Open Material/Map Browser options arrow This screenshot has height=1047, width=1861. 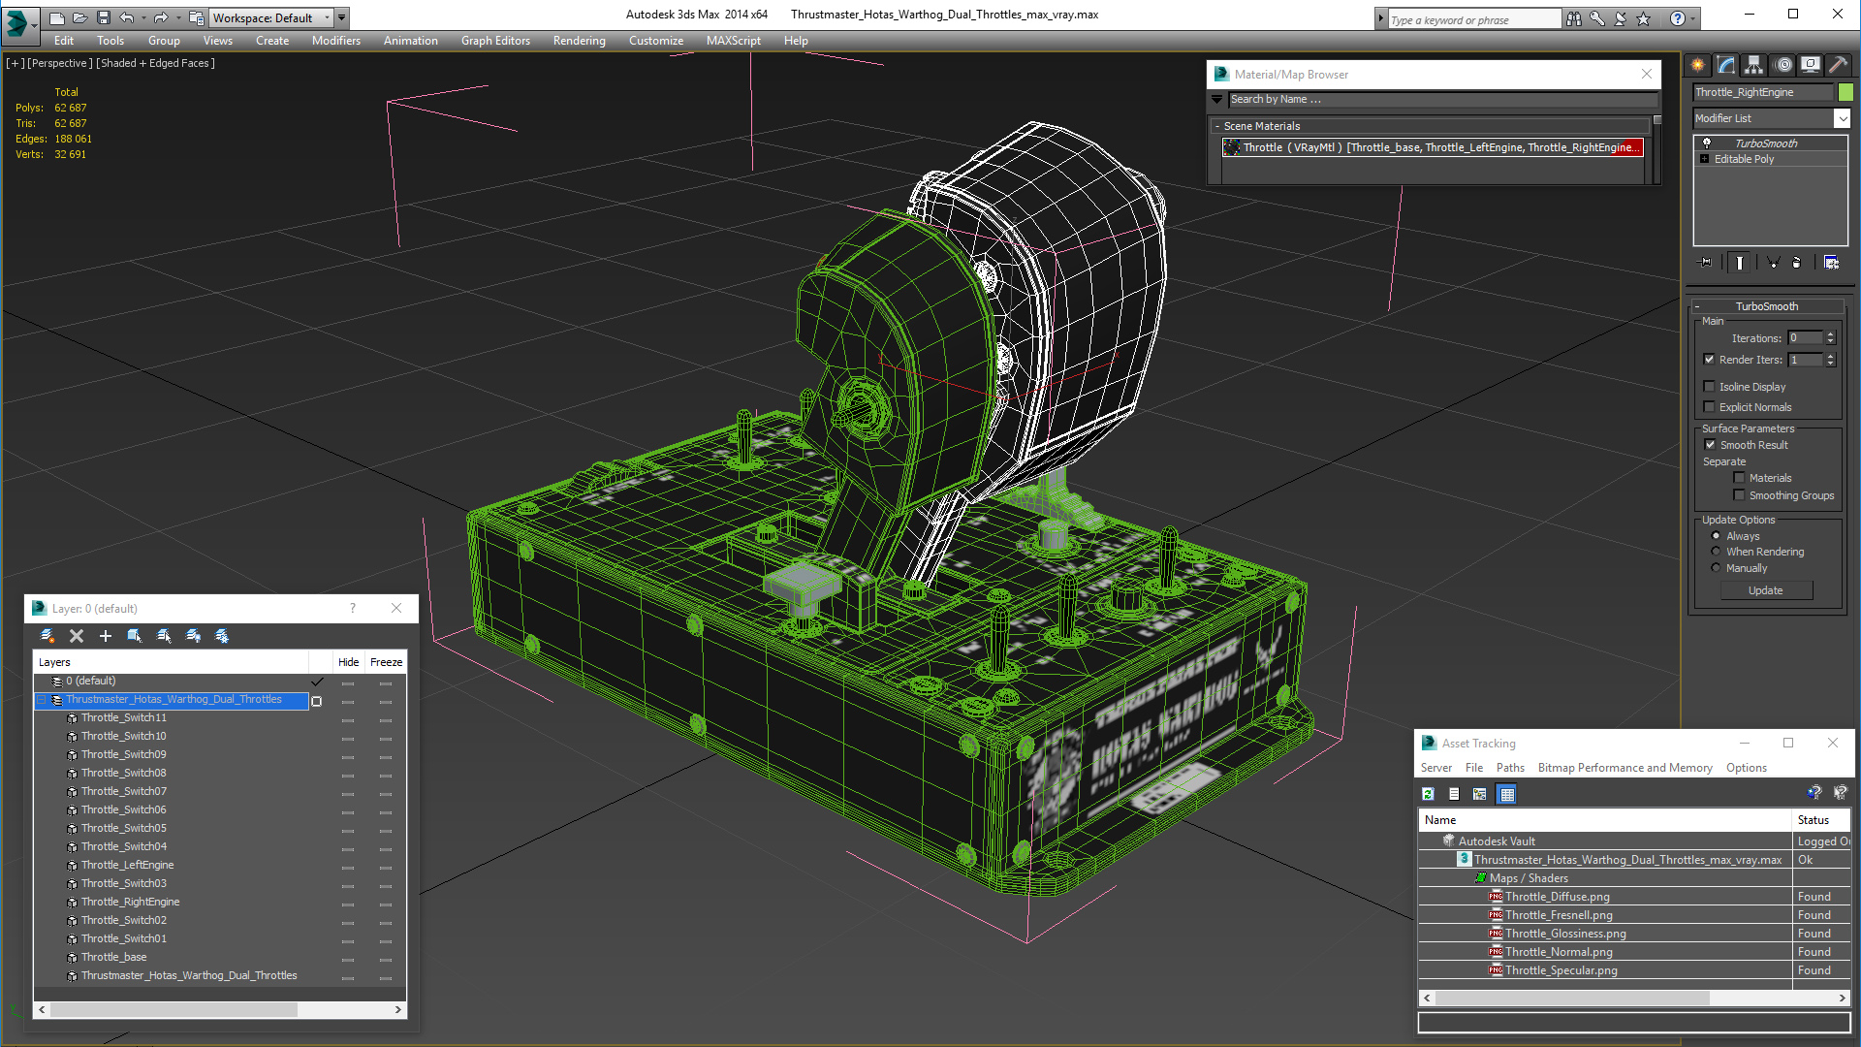pos(1217,100)
